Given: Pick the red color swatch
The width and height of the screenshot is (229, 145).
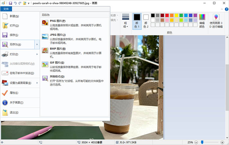Looking at the screenshot, I should pos(167,15).
